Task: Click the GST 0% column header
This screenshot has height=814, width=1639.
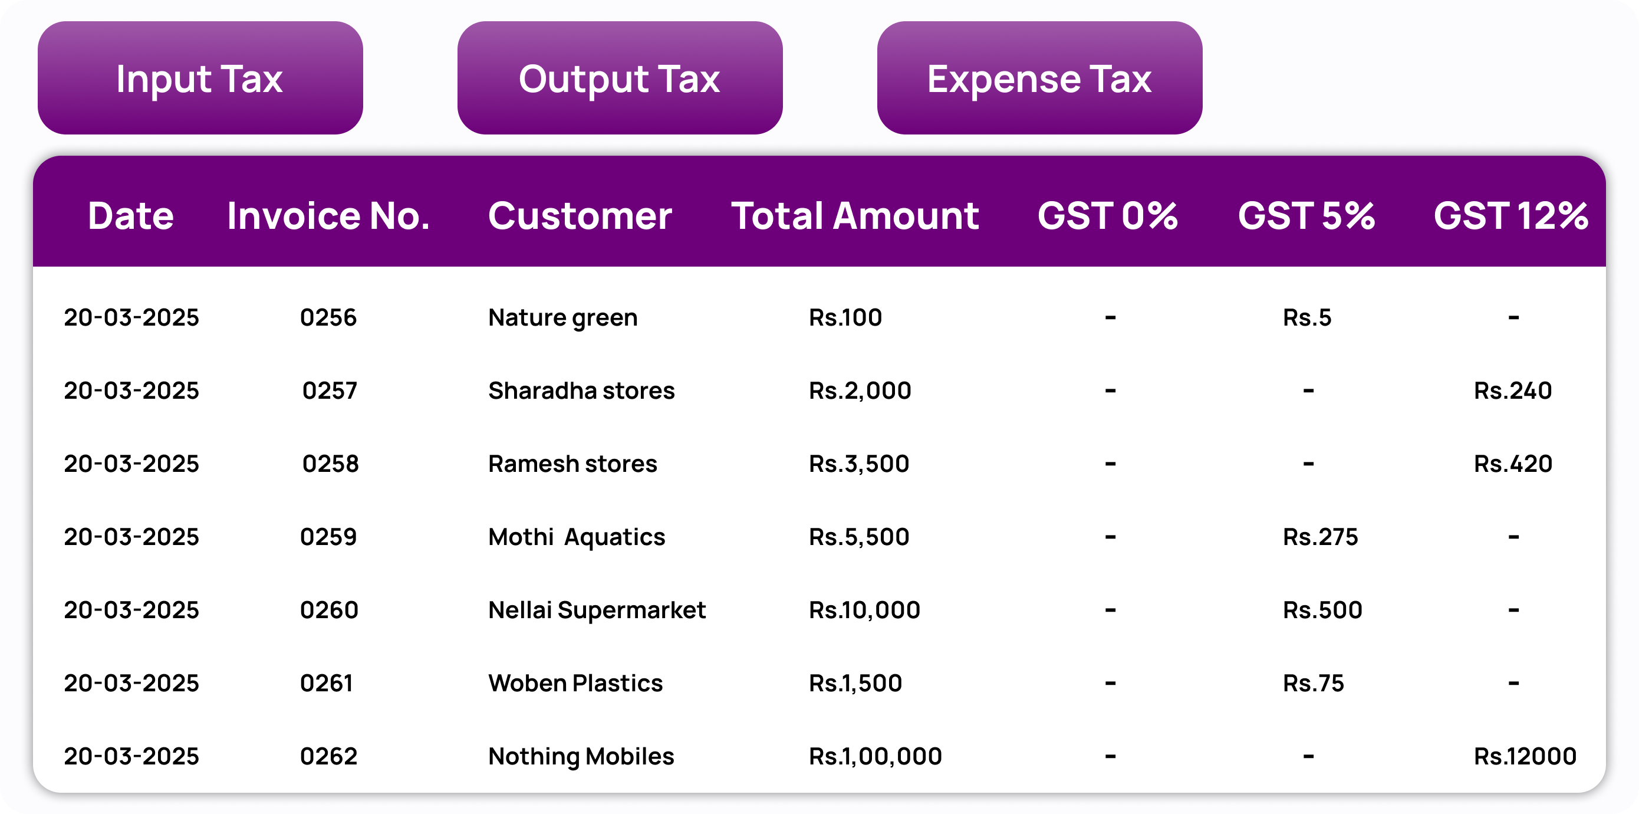Action: (1107, 216)
